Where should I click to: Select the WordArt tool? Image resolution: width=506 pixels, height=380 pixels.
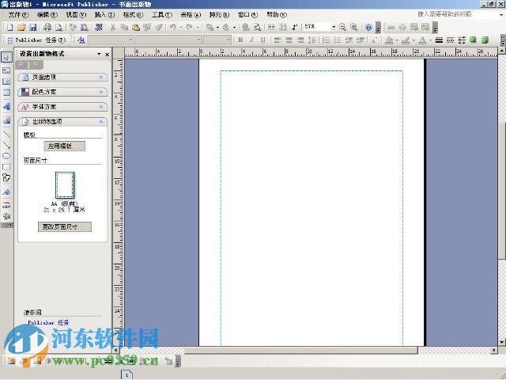[x=6, y=106]
